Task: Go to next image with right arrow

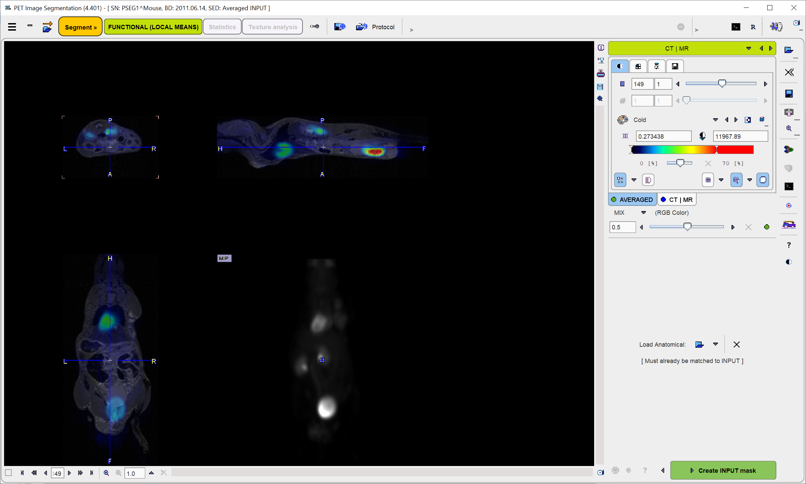Action: pos(771,48)
